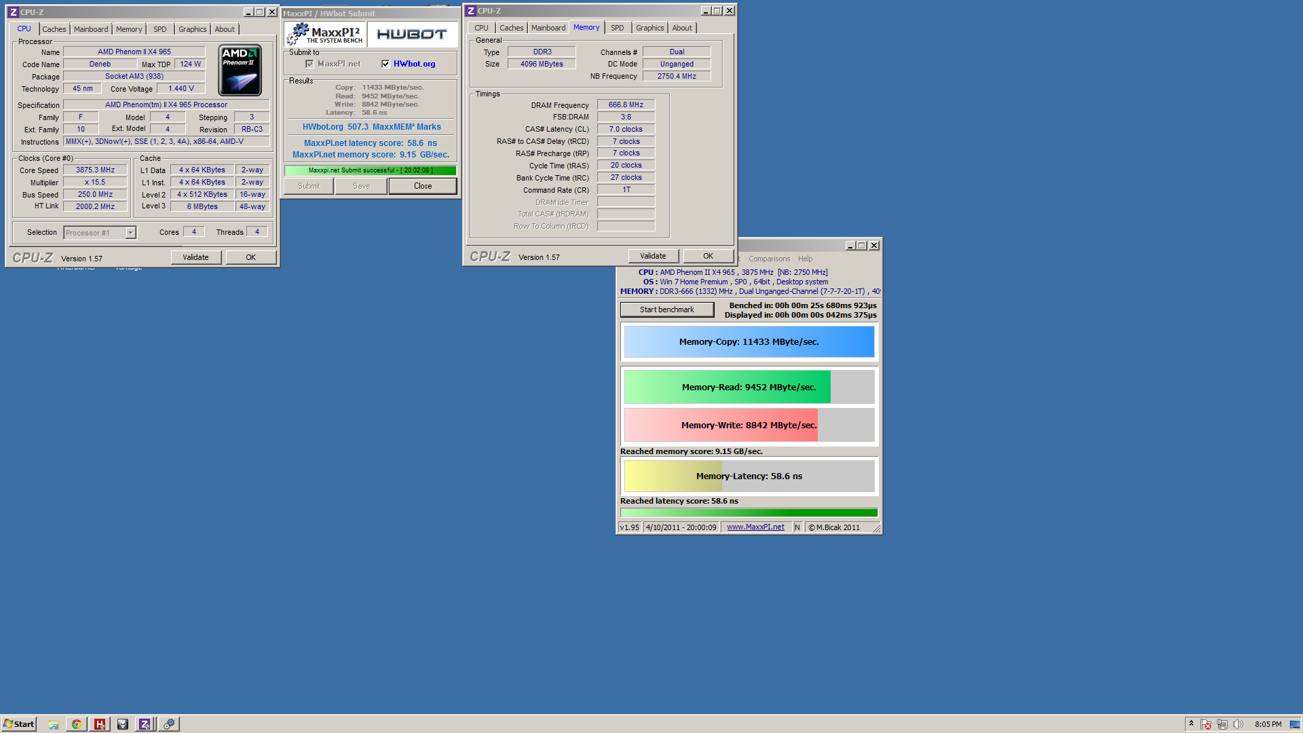1303x733 pixels.
Task: Switch to Memory tab in left CPU-Z
Action: 129,29
